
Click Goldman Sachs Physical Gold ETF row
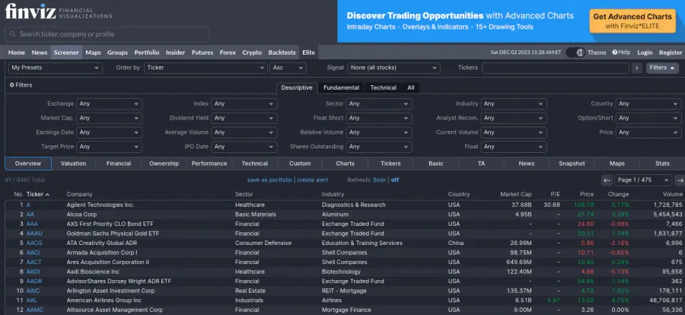tap(345, 234)
